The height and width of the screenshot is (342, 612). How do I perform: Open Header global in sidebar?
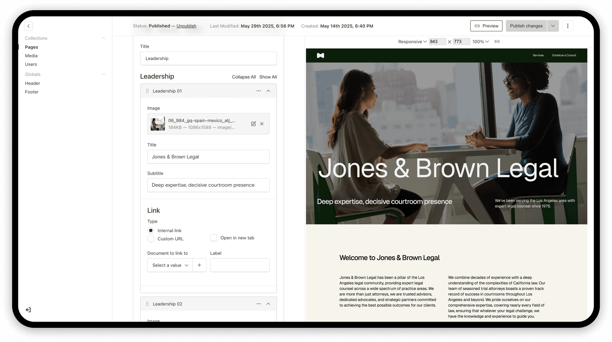point(33,83)
